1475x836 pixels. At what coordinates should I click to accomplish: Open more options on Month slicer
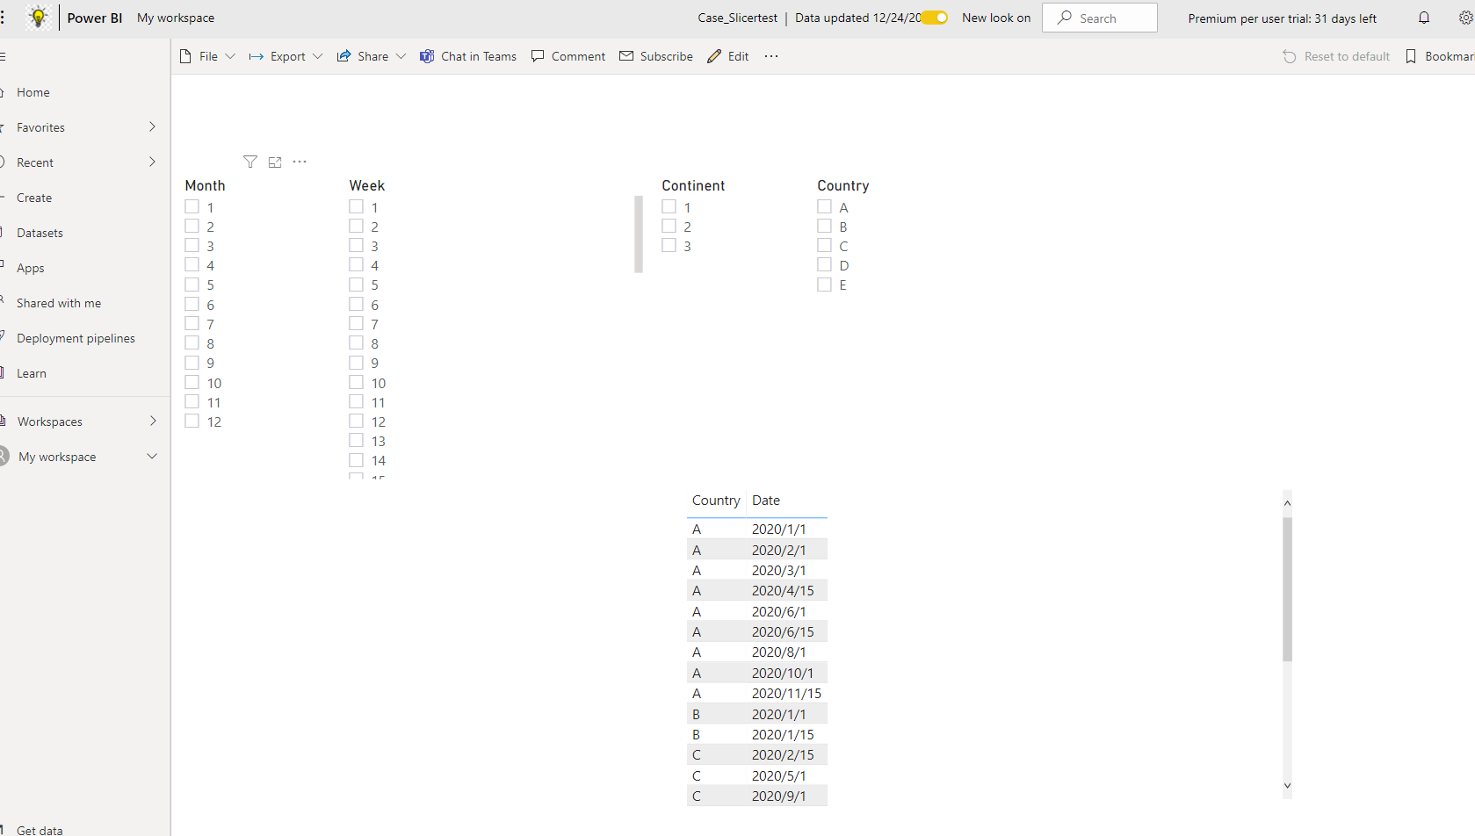300,162
